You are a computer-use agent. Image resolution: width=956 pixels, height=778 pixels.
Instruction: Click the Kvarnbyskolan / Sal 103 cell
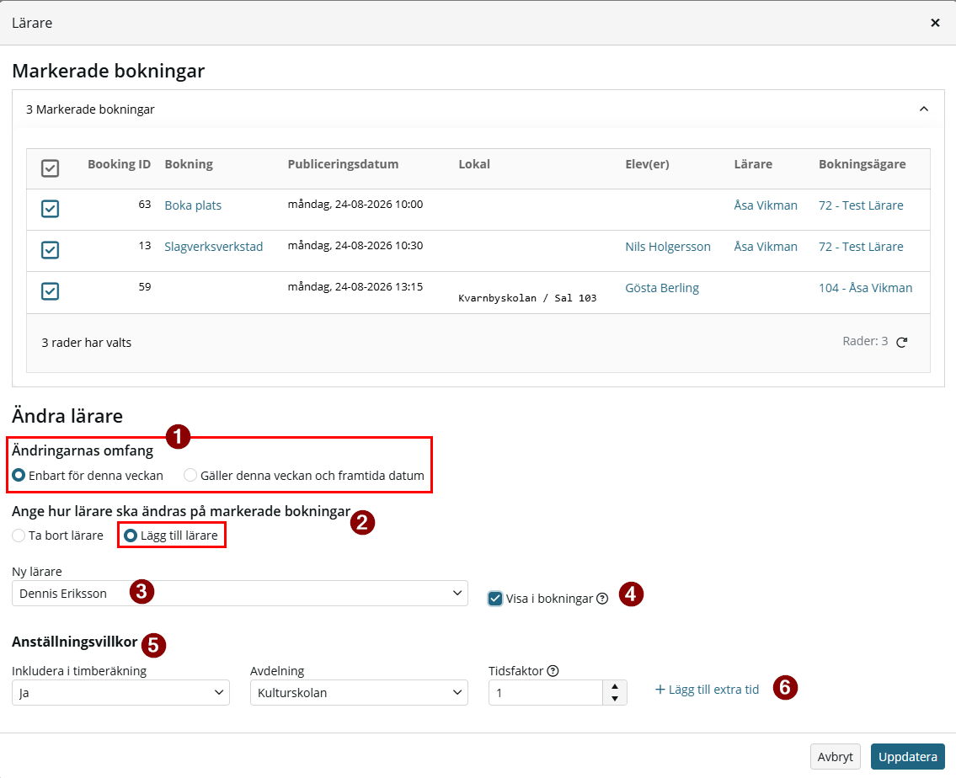click(527, 298)
